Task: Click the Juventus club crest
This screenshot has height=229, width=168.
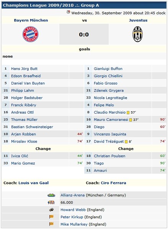Action: click(x=137, y=34)
